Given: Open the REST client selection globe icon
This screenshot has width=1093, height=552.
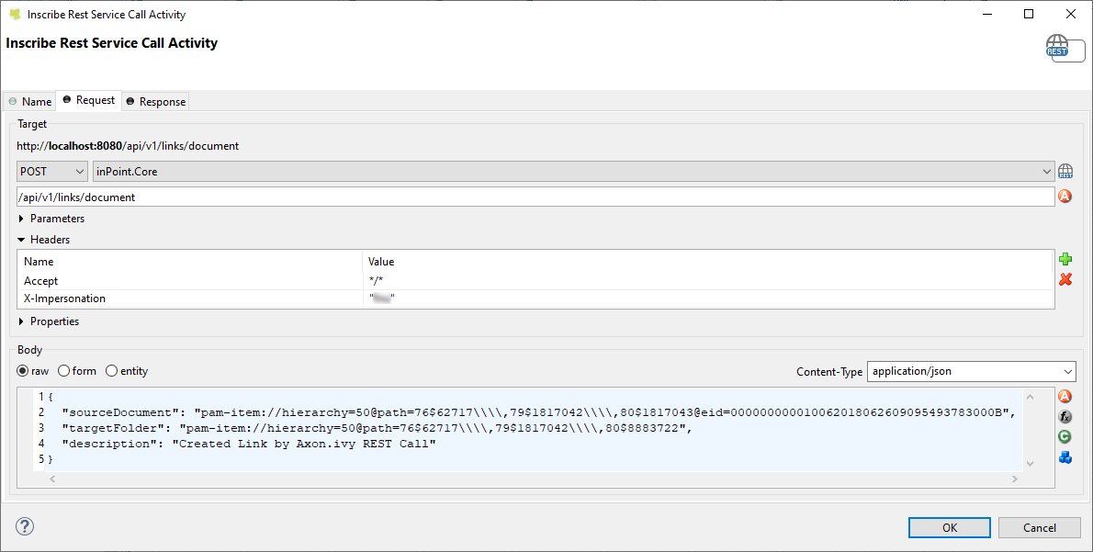Looking at the screenshot, I should click(1065, 172).
